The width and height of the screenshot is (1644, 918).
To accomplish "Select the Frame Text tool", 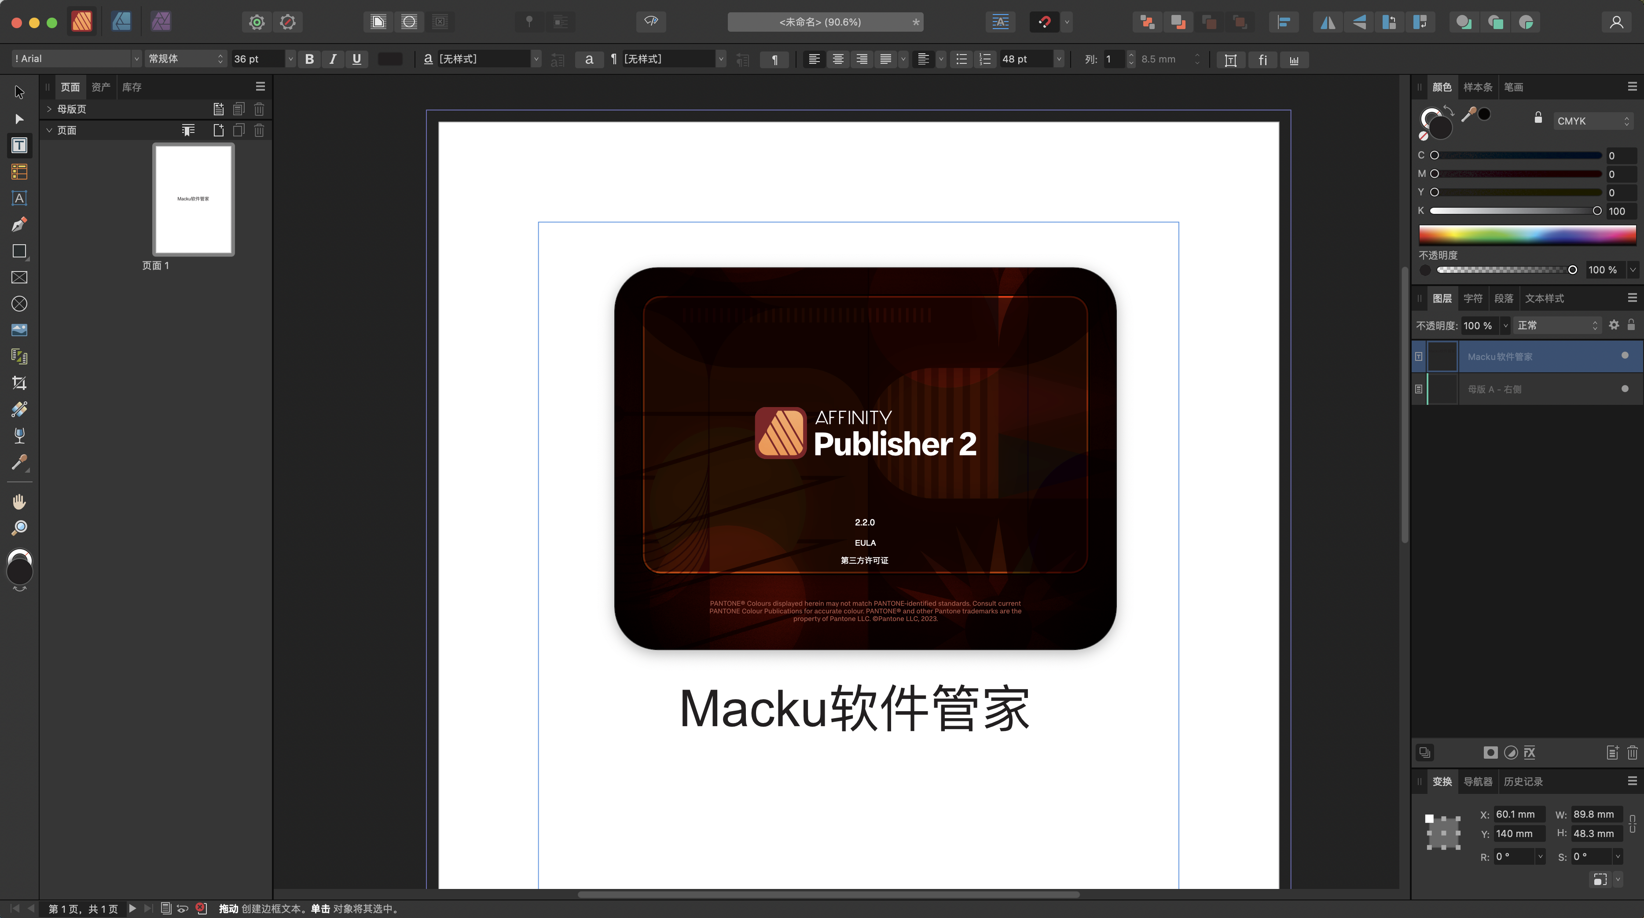I will (x=19, y=146).
